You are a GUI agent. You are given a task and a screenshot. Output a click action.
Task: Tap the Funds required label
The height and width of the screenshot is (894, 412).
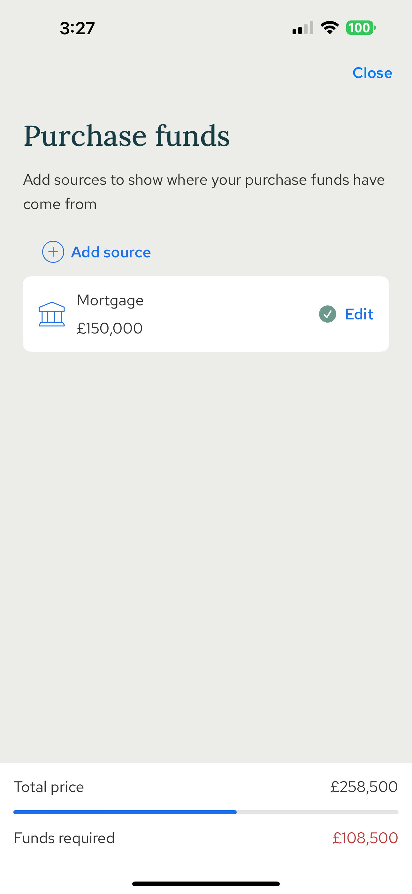64,838
